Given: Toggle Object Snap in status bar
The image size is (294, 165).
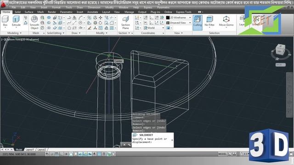Looking at the screenshot, I should pyautogui.click(x=71, y=154).
